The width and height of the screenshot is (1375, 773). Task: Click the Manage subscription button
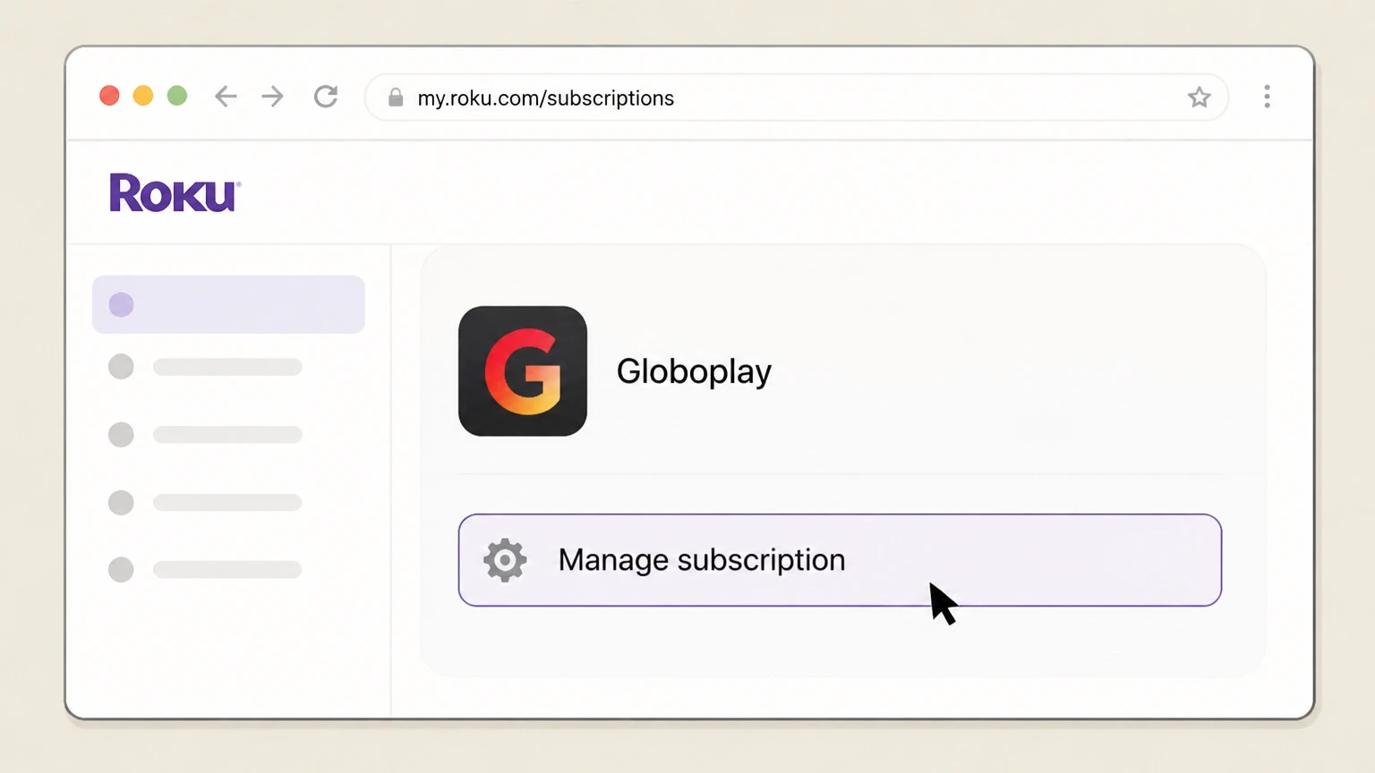(x=840, y=560)
